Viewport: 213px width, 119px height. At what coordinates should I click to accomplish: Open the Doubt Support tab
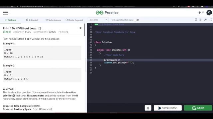click(x=74, y=20)
